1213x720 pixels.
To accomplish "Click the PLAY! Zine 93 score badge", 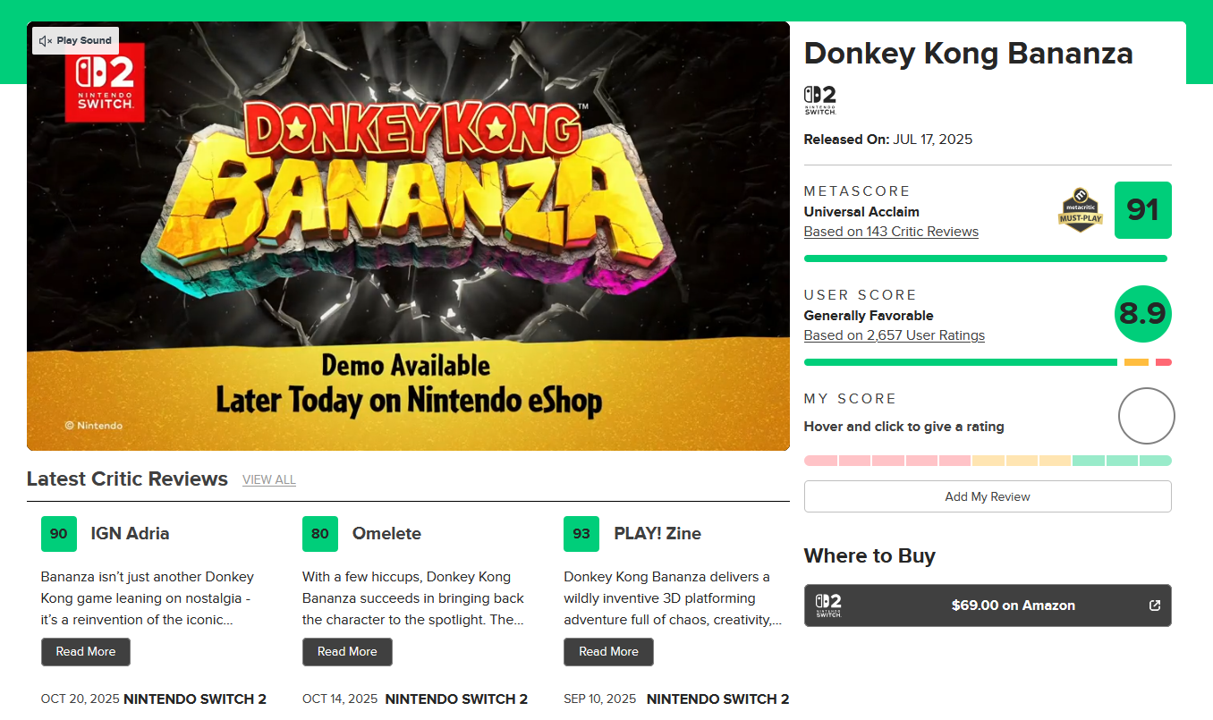I will pyautogui.click(x=581, y=534).
